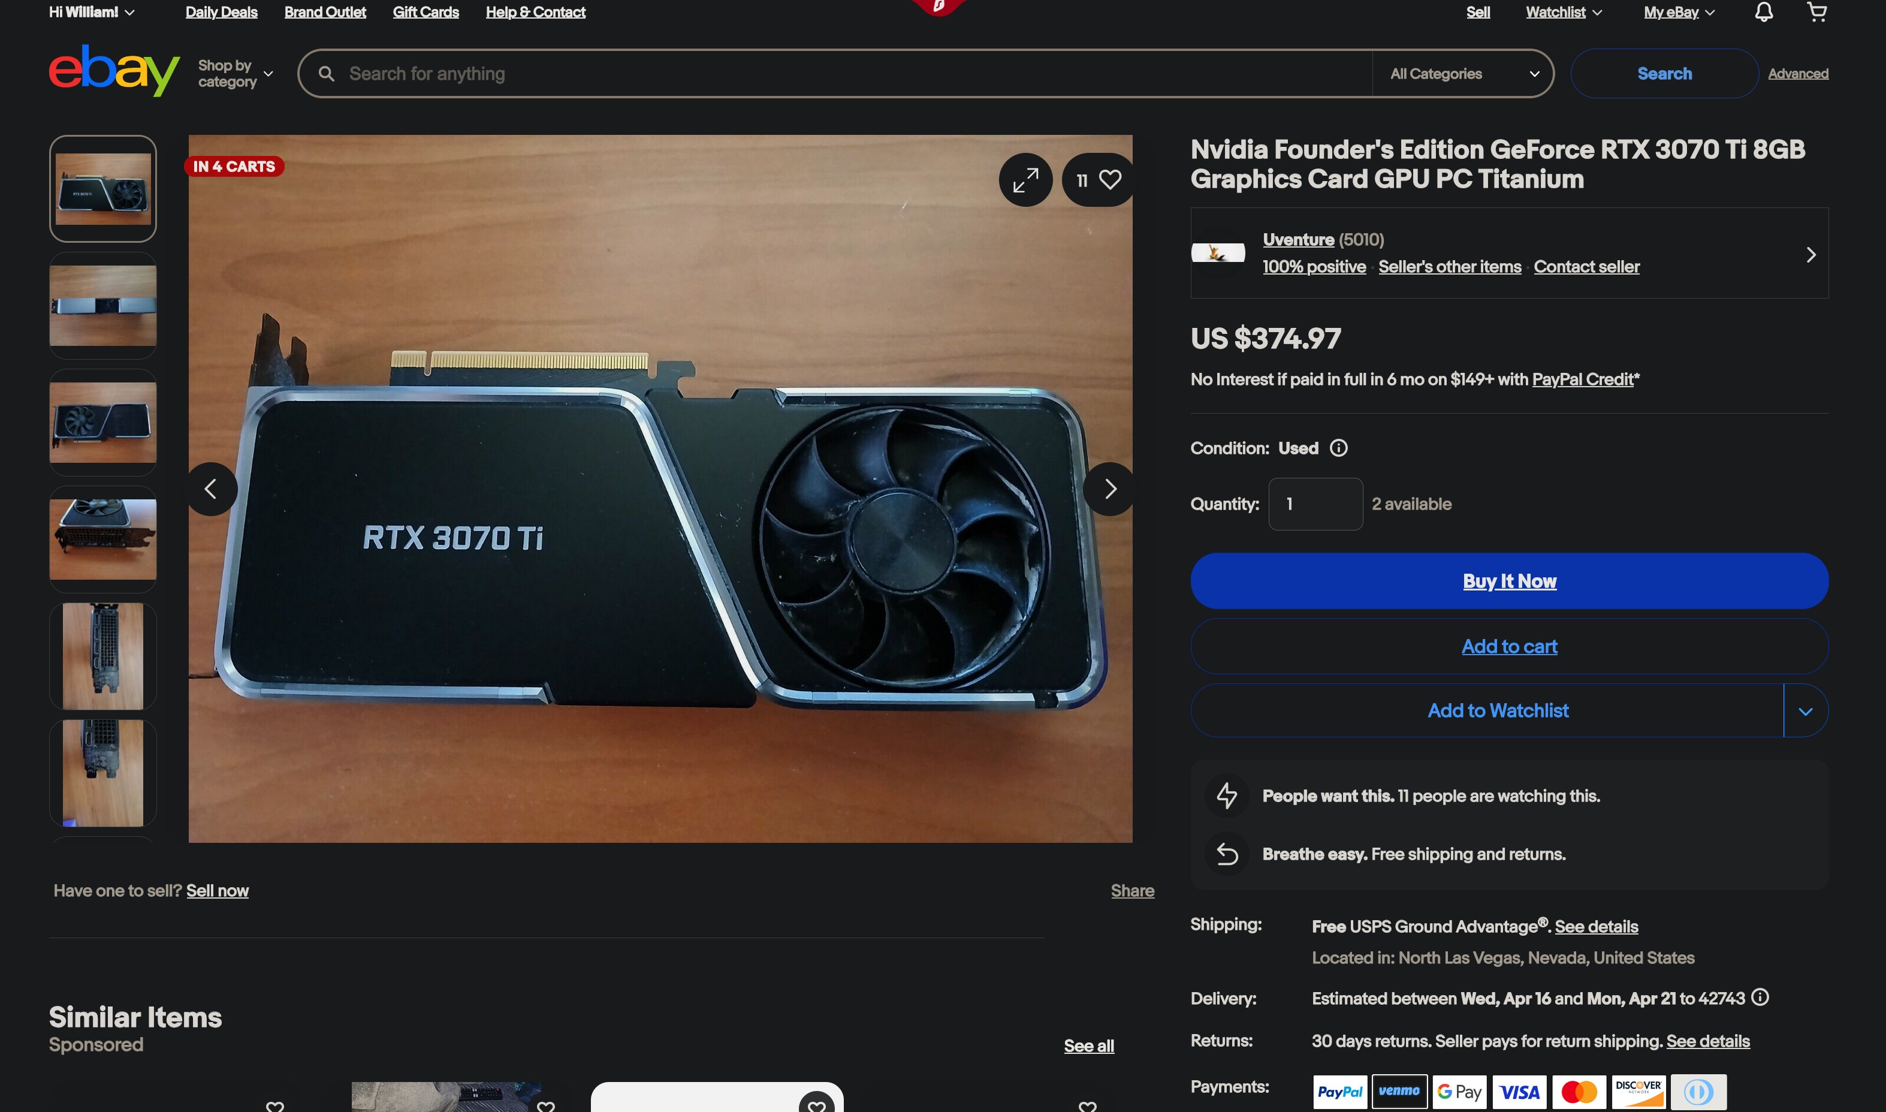The height and width of the screenshot is (1112, 1886).
Task: Click the Google Pay payment icon
Action: point(1459,1092)
